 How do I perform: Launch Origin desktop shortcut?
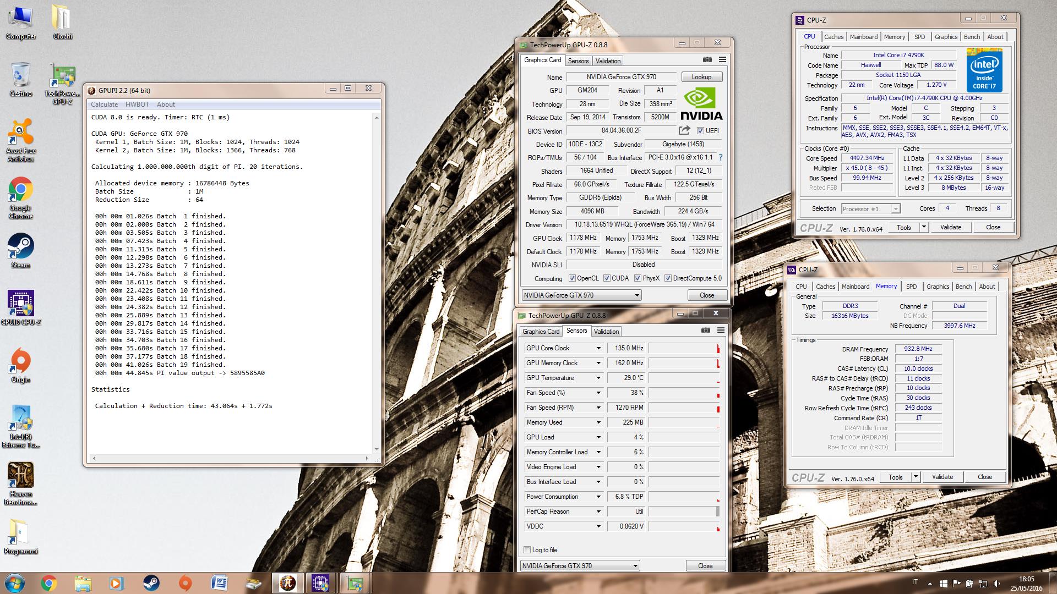pos(21,365)
